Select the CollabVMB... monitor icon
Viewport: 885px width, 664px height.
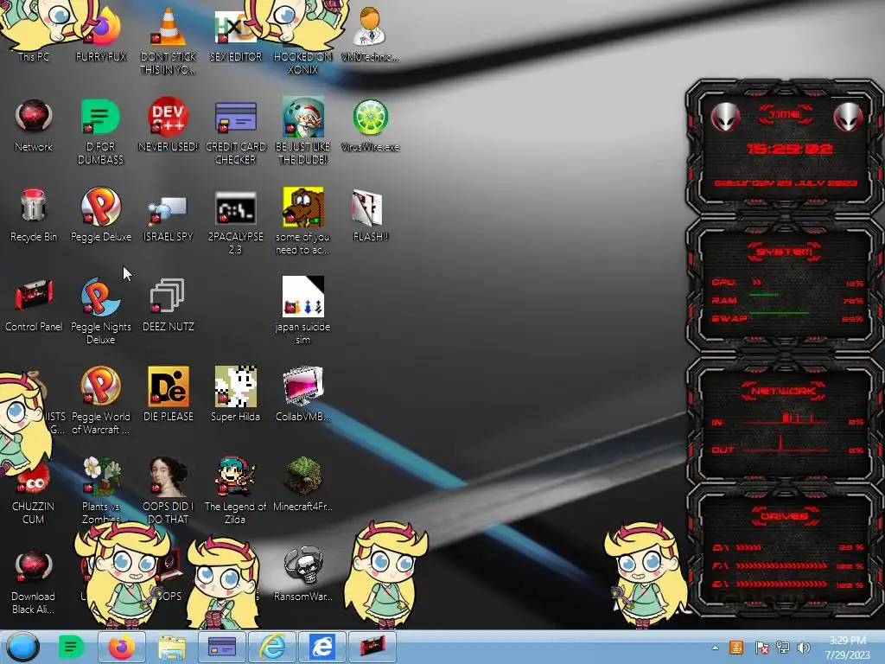pyautogui.click(x=302, y=394)
